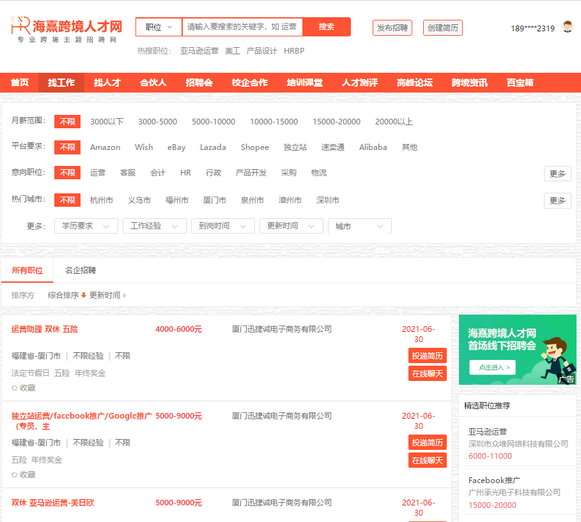Screen dimensions: 581x522
Task: Expand 更多 for 意向职位 row
Action: point(557,174)
